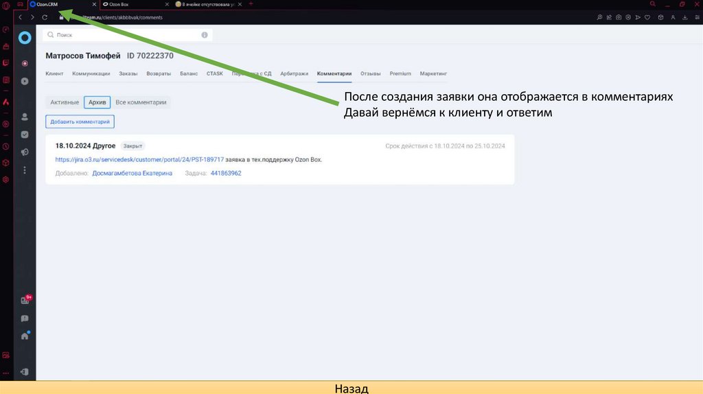Screen dimensions: 703x394
Task: Open the Twitch icon in browser sidebar
Action: [x=5, y=62]
